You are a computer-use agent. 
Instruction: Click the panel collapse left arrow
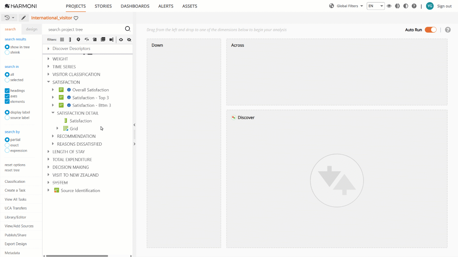[x=134, y=125]
